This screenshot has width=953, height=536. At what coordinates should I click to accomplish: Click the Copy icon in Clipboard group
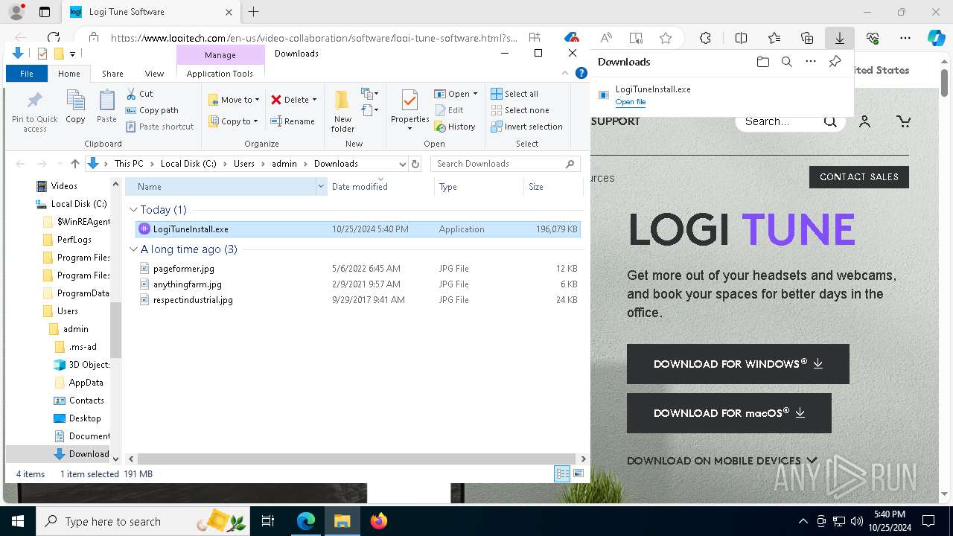click(75, 107)
